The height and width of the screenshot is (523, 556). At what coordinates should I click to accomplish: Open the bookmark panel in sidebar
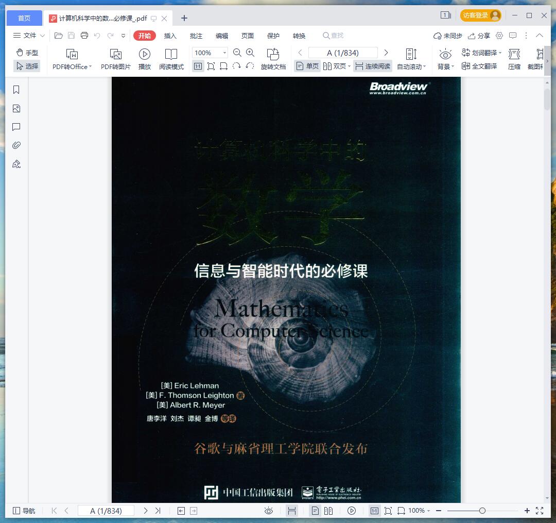click(x=16, y=90)
